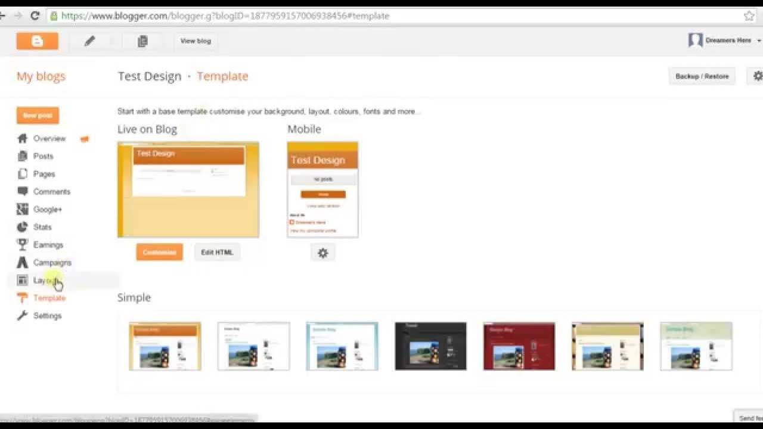Select the white Simple template thumbnail
The width and height of the screenshot is (763, 429).
(x=253, y=346)
